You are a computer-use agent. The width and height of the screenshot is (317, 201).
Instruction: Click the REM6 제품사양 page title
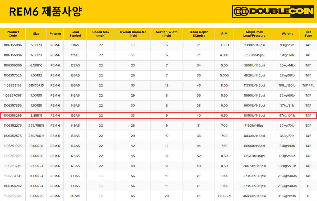tap(45, 12)
